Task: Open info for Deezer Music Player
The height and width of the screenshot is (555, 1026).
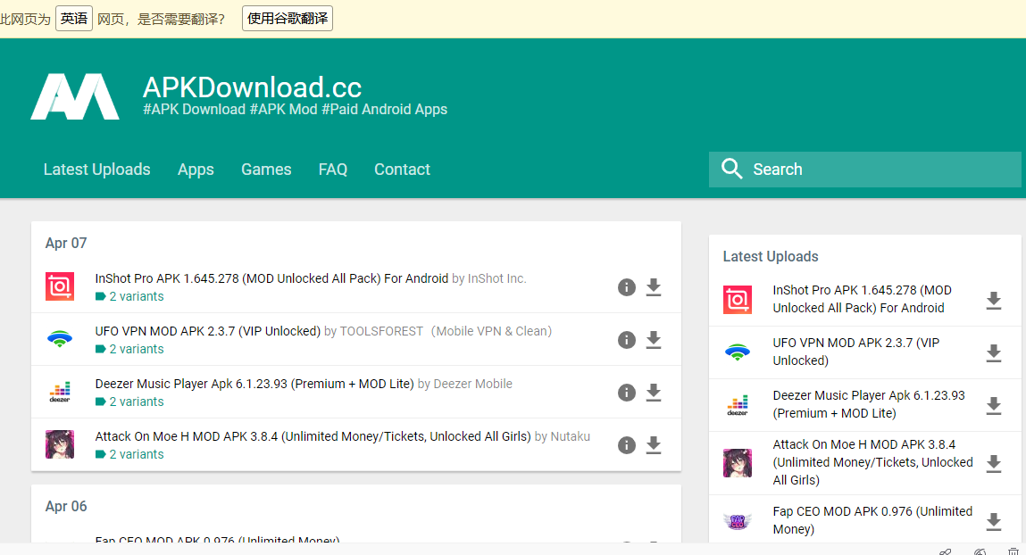Action: pyautogui.click(x=627, y=393)
